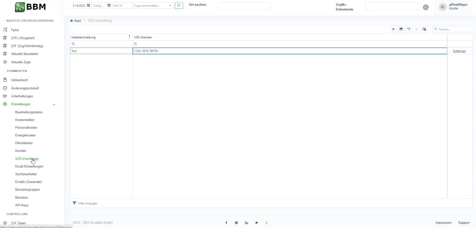
Task: Open Fplos from the sidebar
Action: [x=15, y=30]
